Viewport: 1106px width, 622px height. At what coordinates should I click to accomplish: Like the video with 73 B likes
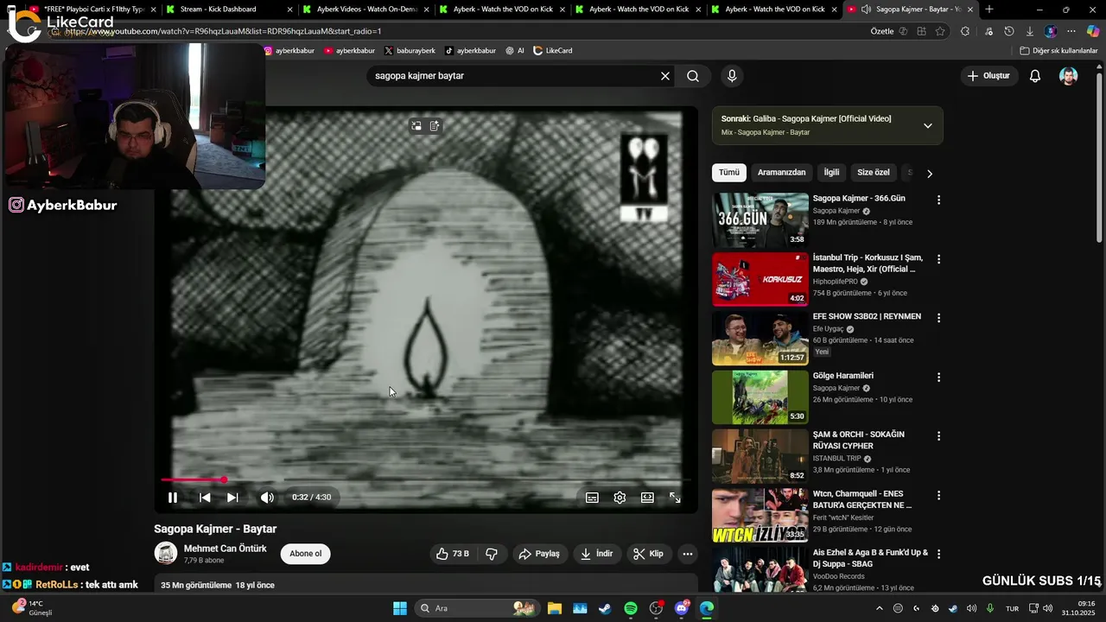[453, 554]
